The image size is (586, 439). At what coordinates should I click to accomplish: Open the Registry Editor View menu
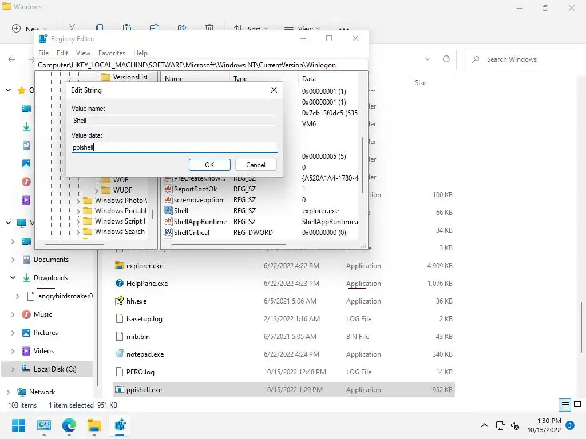[83, 53]
